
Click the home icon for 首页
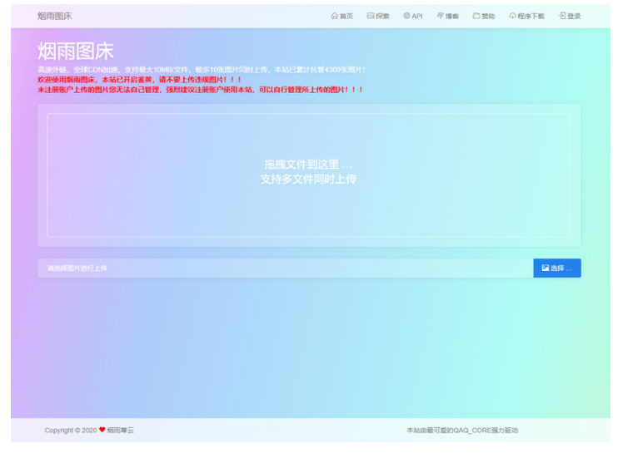[x=334, y=16]
